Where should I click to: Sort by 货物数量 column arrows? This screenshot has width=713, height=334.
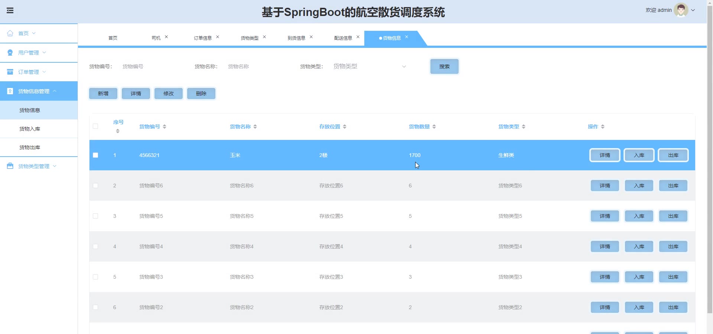coord(434,127)
